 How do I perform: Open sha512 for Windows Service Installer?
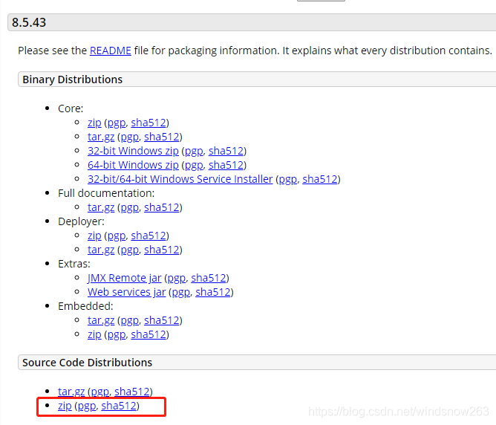coord(320,179)
